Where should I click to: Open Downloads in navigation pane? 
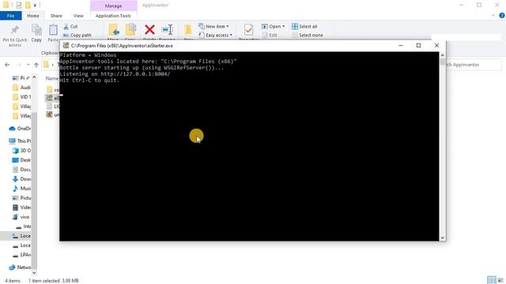pyautogui.click(x=21, y=179)
